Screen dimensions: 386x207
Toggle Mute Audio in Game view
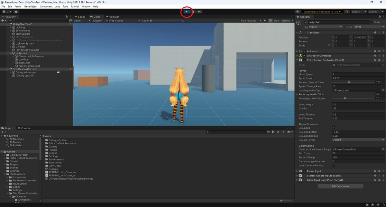click(265, 21)
